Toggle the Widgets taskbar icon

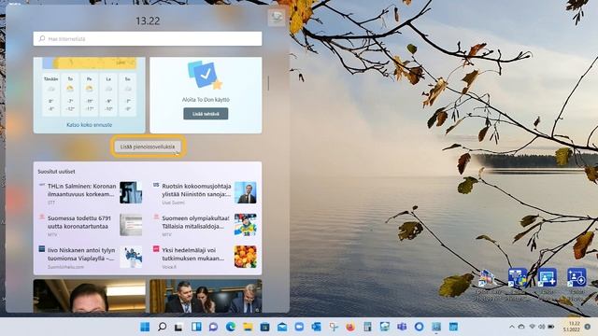(x=196, y=327)
